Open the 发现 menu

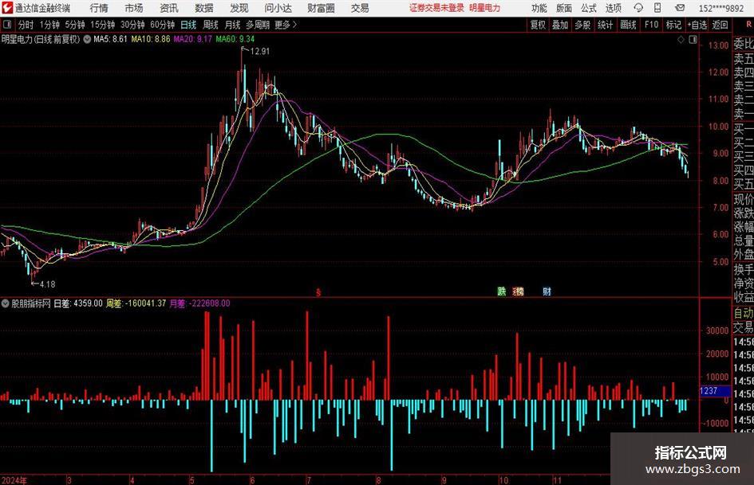[239, 8]
